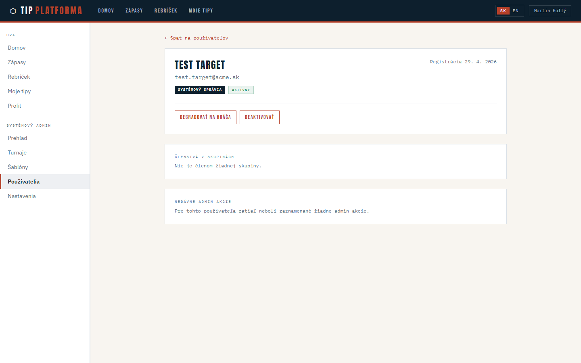Follow the Späť na používateľov link
Screen dimensions: 581x363
(196, 38)
